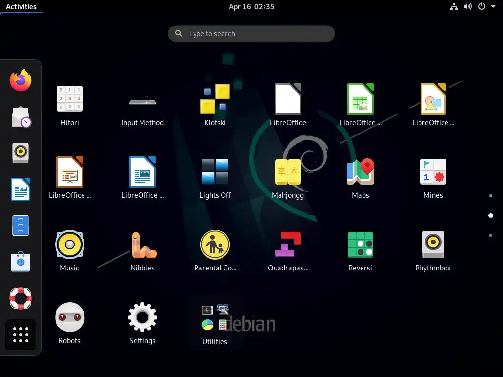This screenshot has width=503, height=377.
Task: Open the Parental Controls app
Action: coord(215,251)
